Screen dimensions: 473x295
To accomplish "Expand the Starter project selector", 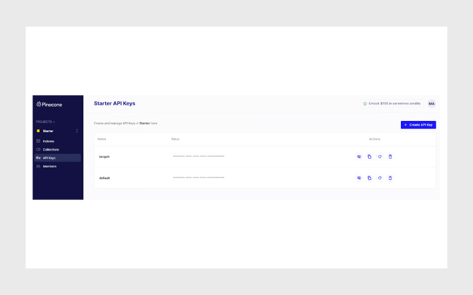I will click(x=76, y=130).
